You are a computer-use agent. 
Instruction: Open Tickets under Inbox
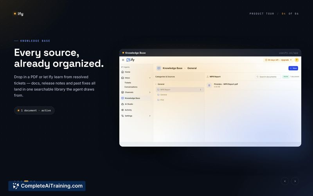point(128,83)
